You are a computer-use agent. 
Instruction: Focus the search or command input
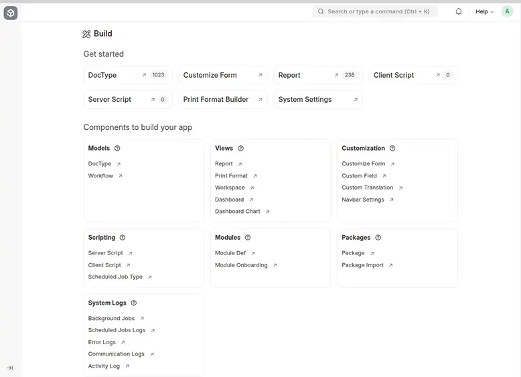pos(375,11)
